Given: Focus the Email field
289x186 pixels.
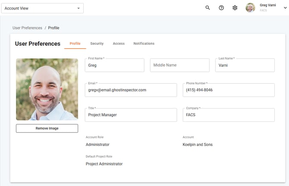Looking at the screenshot, I should pyautogui.click(x=131, y=90).
